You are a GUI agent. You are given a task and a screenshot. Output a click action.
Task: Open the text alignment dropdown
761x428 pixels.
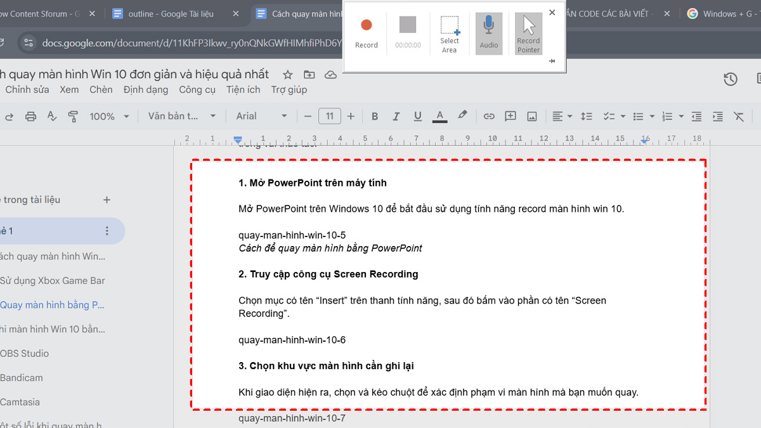pos(562,116)
